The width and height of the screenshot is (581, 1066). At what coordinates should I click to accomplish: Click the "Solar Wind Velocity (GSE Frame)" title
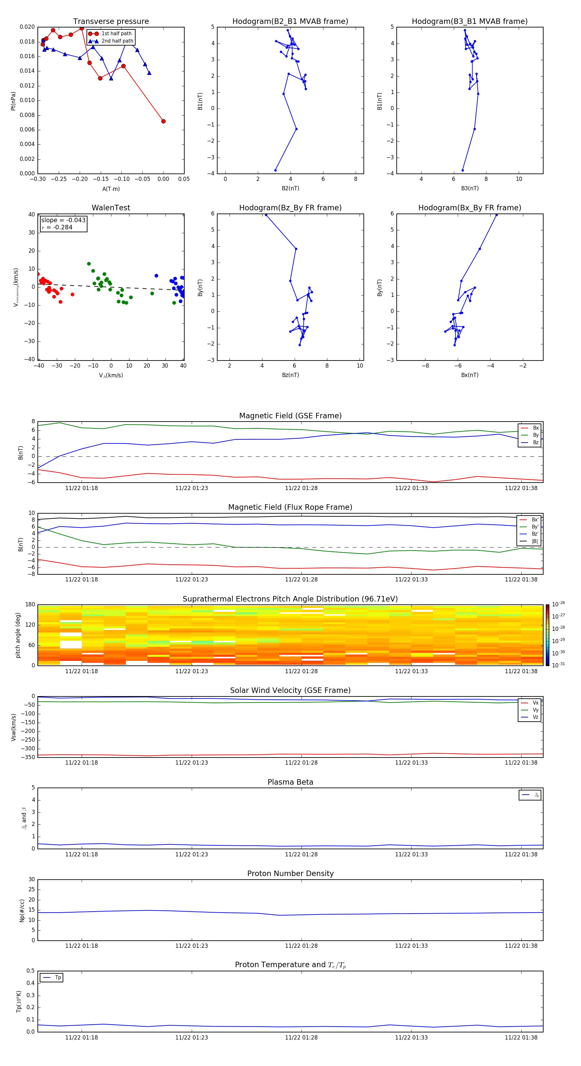pyautogui.click(x=290, y=691)
